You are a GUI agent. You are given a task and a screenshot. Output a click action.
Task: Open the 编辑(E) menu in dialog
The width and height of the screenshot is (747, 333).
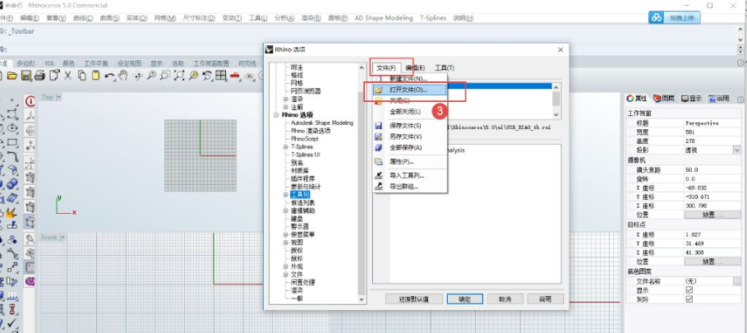(415, 68)
